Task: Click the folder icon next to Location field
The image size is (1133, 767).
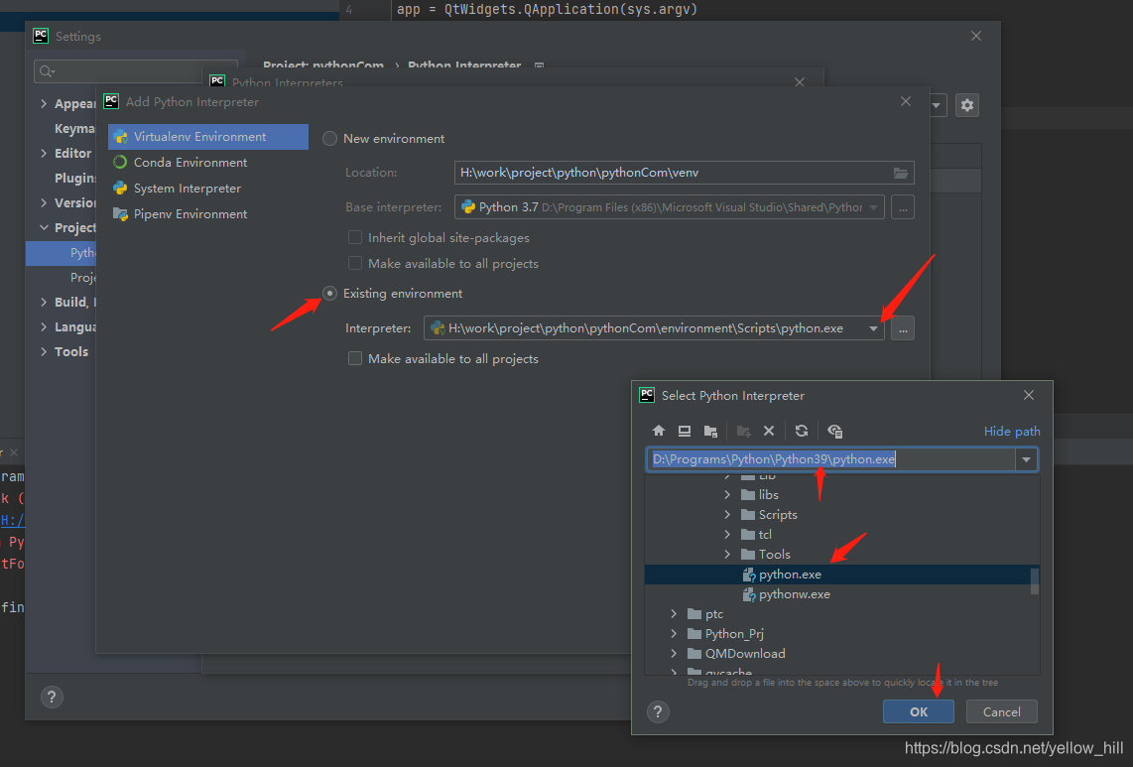Action: (901, 172)
